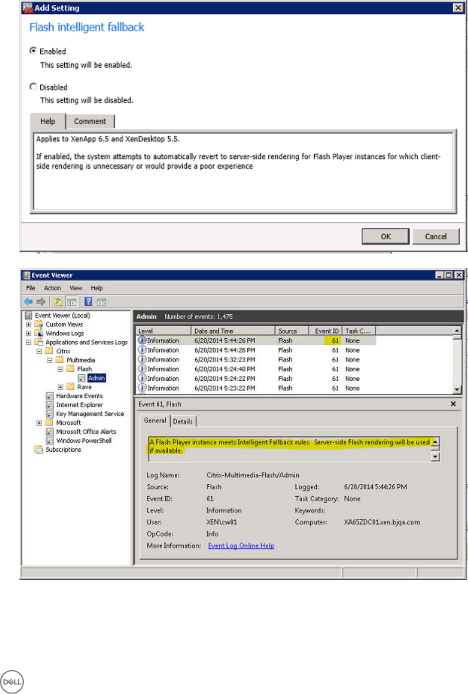Image resolution: width=468 pixels, height=694 pixels.
Task: Click the Back arrow in Event Viewer toolbar
Action: (x=28, y=301)
